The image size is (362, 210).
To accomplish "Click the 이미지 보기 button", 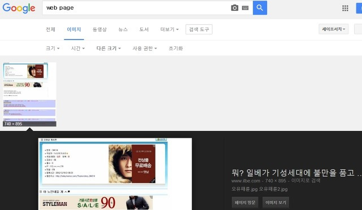I will tap(275, 203).
